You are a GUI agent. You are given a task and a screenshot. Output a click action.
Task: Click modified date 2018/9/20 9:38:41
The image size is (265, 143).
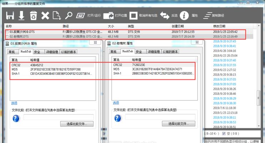(x=224, y=46)
